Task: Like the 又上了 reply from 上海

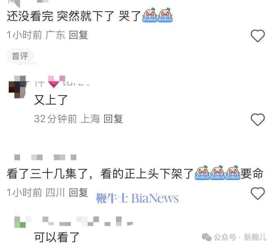Action: 258,120
